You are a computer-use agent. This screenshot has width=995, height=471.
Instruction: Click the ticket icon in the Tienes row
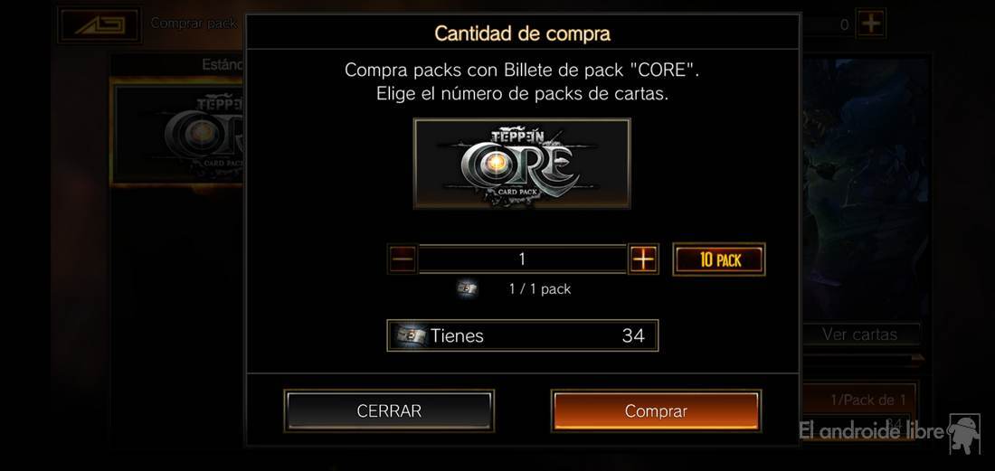(410, 335)
